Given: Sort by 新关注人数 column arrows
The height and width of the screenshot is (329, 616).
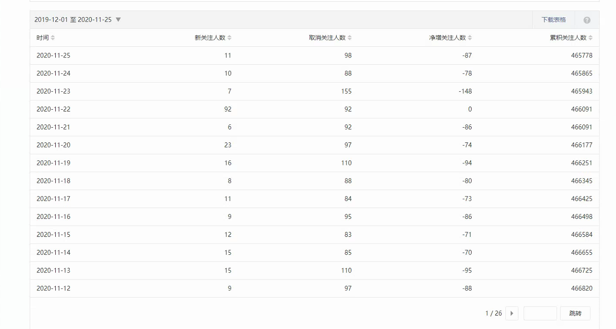Looking at the screenshot, I should tap(229, 38).
